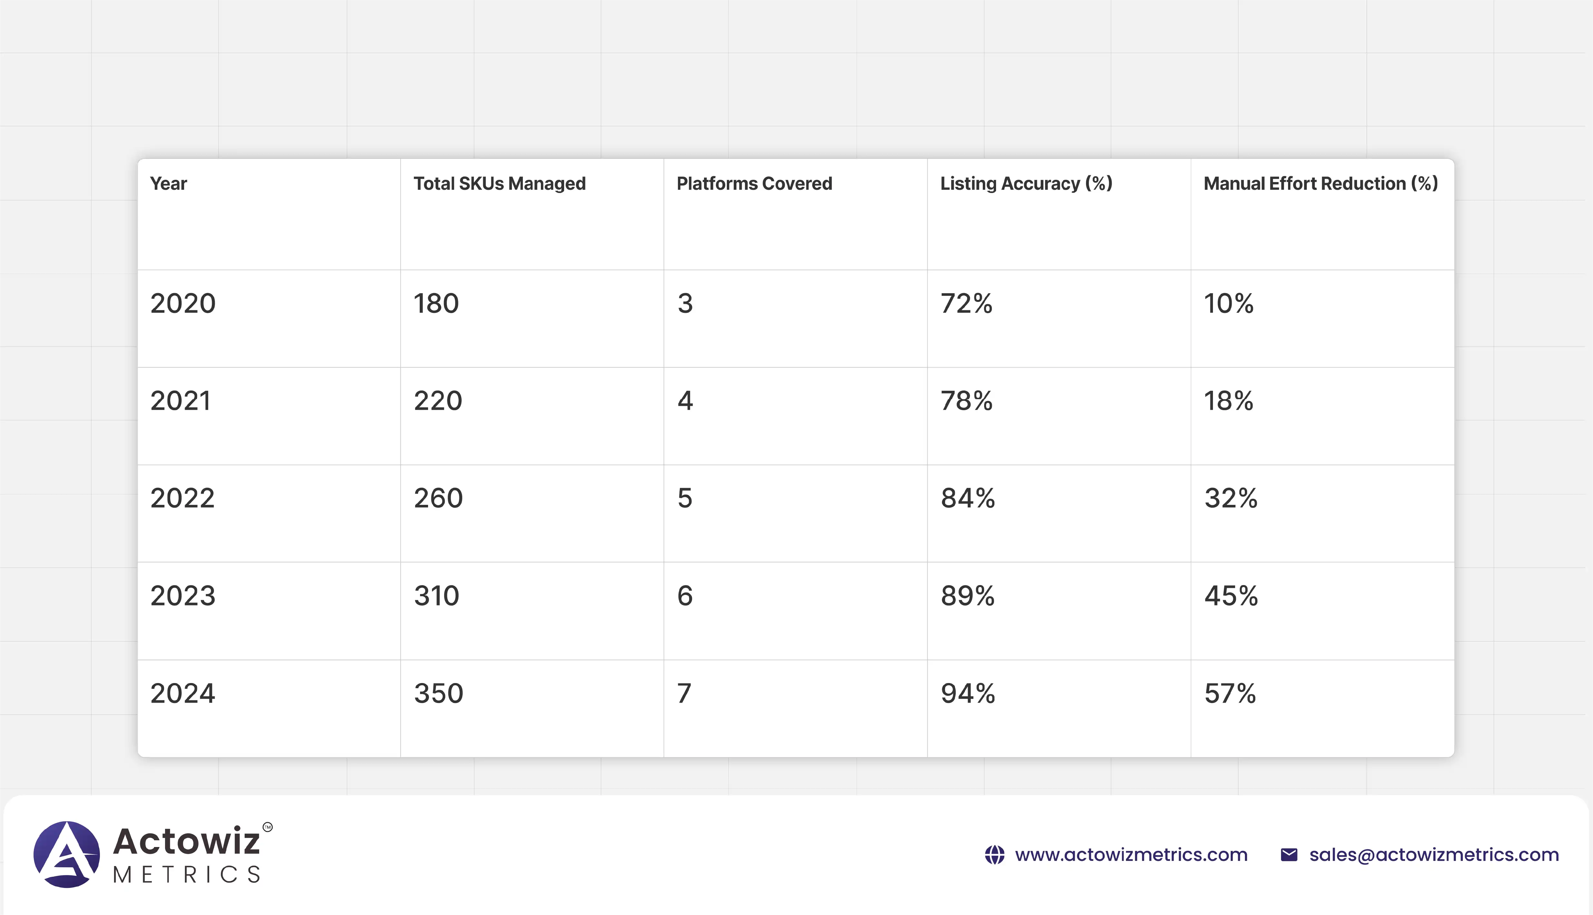Click the Actowiz brand name text
This screenshot has height=915, width=1593.
tap(186, 842)
